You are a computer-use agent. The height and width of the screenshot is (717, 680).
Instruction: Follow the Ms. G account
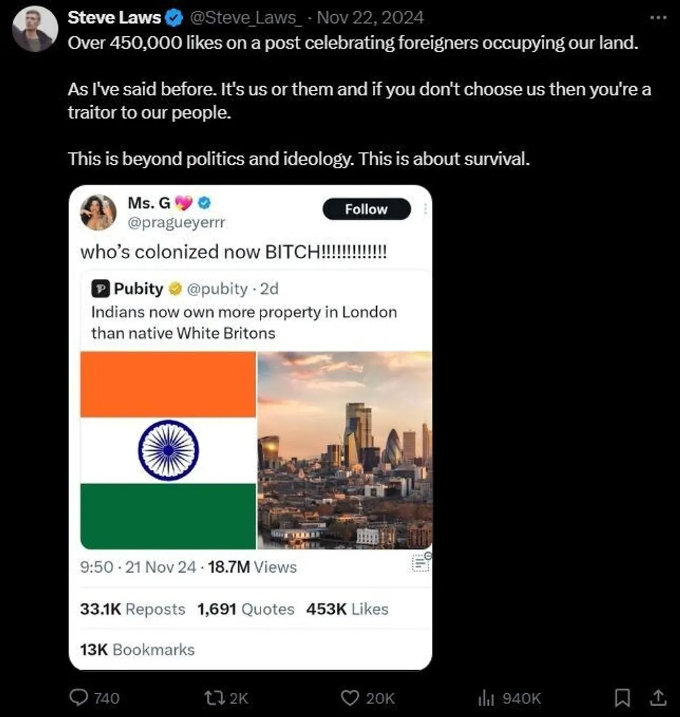tap(366, 209)
